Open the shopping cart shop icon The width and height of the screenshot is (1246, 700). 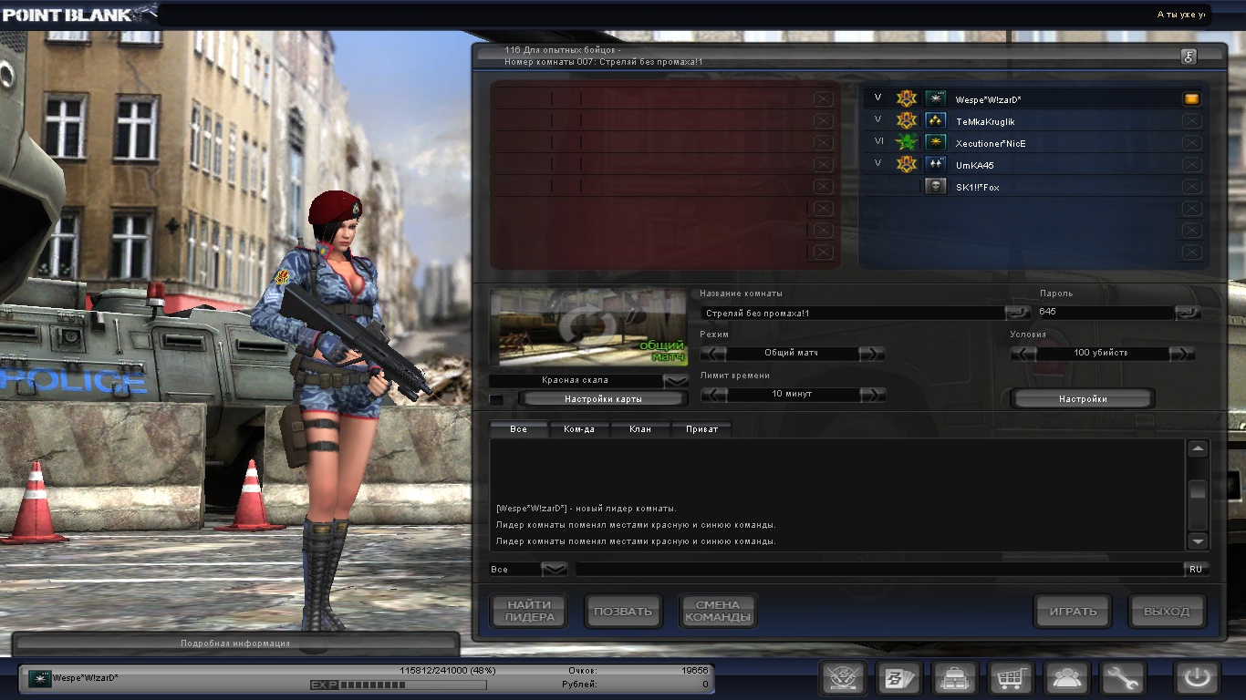coord(1012,679)
